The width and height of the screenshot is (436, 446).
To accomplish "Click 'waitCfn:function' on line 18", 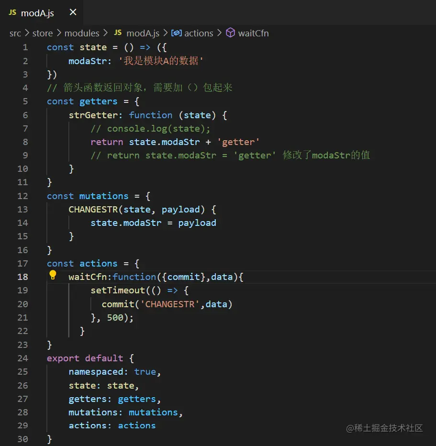I will pyautogui.click(x=112, y=277).
